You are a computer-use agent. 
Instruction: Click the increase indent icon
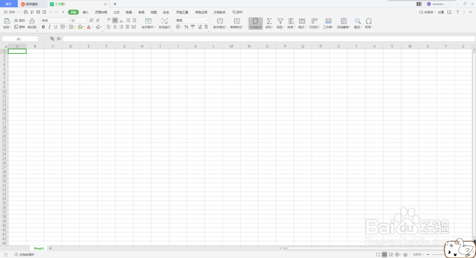coord(134,20)
